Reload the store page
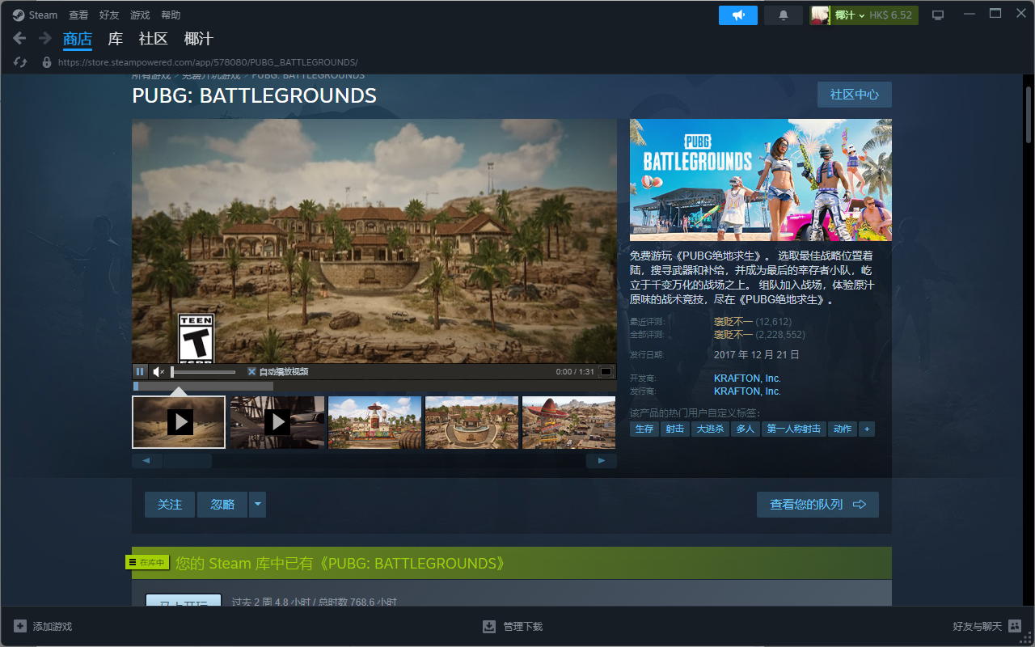1035x647 pixels. [x=20, y=62]
